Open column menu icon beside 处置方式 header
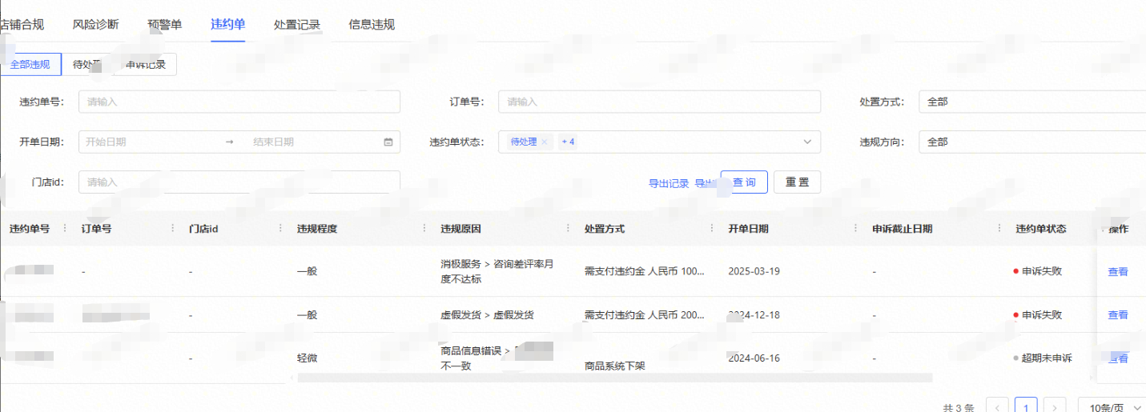The height and width of the screenshot is (412, 1146). pyautogui.click(x=712, y=229)
